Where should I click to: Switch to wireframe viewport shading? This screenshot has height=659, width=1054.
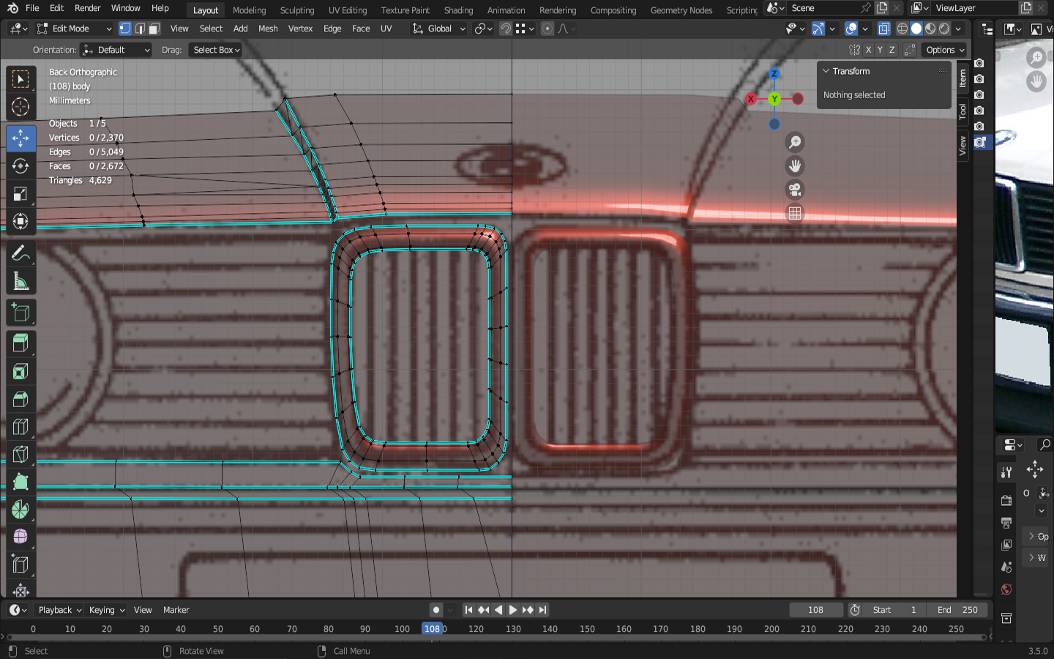pyautogui.click(x=902, y=29)
